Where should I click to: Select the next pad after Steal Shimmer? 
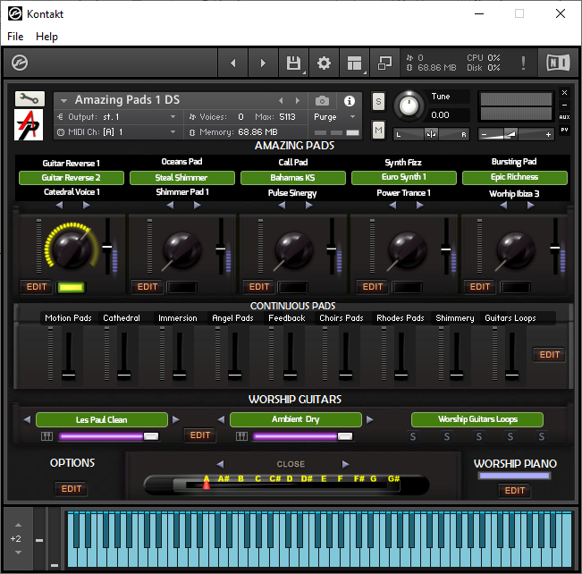[x=197, y=205]
